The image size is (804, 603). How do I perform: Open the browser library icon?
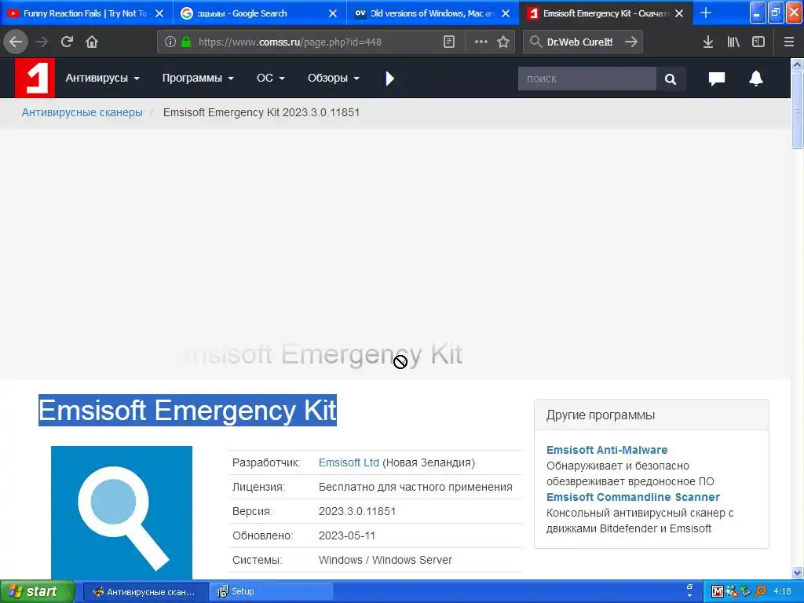click(733, 42)
